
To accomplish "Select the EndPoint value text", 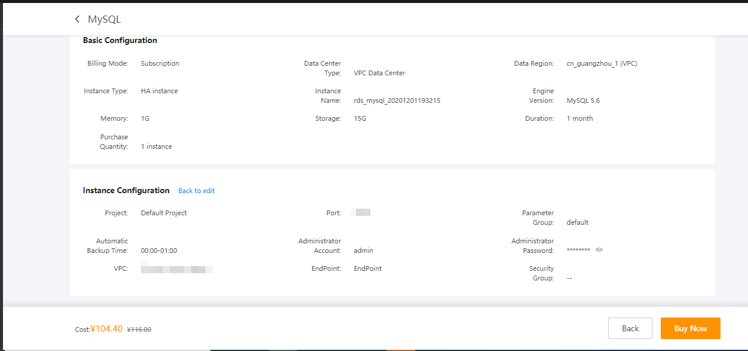I will point(367,268).
